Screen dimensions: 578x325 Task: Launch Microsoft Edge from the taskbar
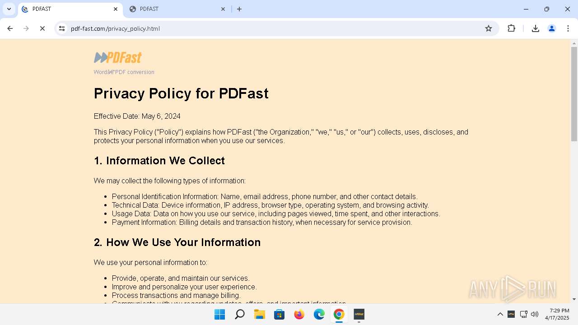click(x=319, y=314)
